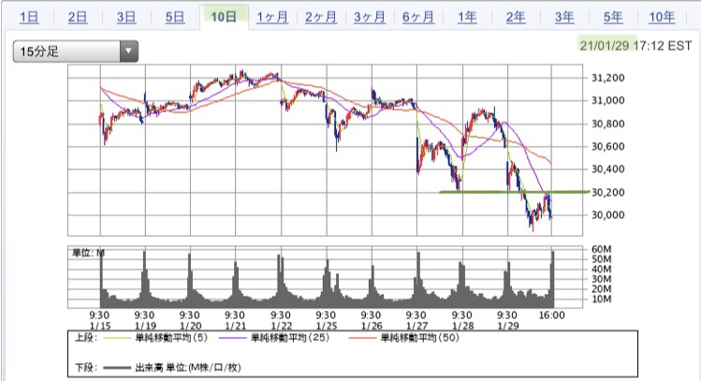Click the dropdown arrow beside 15分足
Screen dimensions: 701x381
coord(129,51)
